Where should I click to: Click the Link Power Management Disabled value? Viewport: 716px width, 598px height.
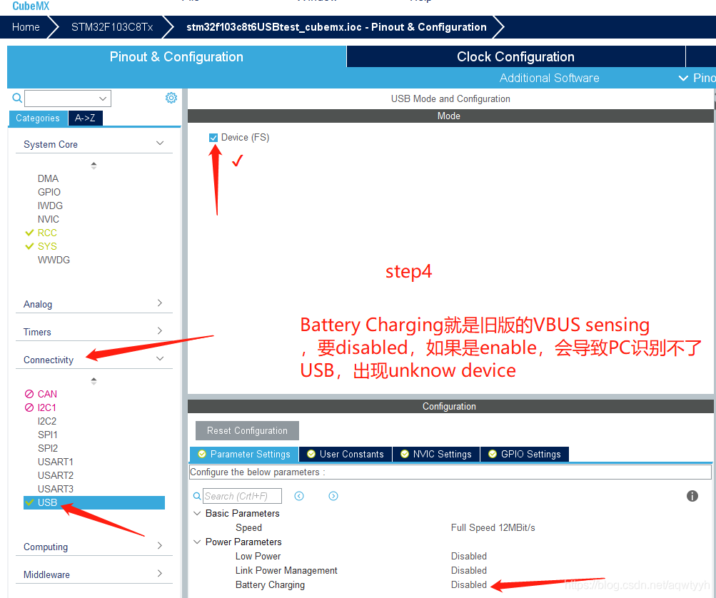(x=469, y=570)
